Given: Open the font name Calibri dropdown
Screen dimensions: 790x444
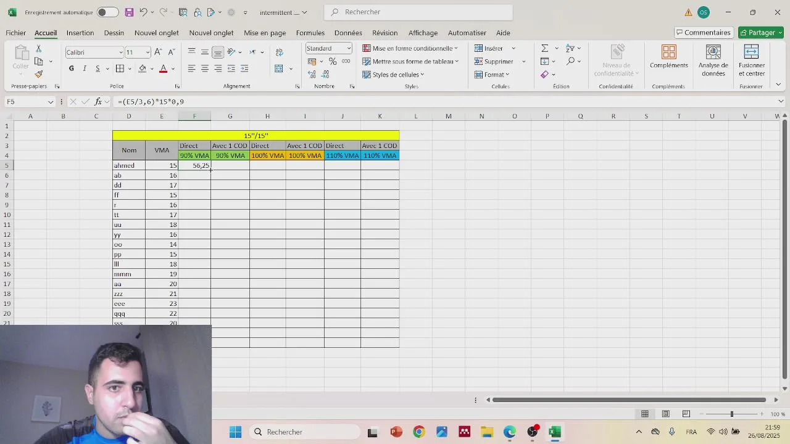Looking at the screenshot, I should point(121,52).
